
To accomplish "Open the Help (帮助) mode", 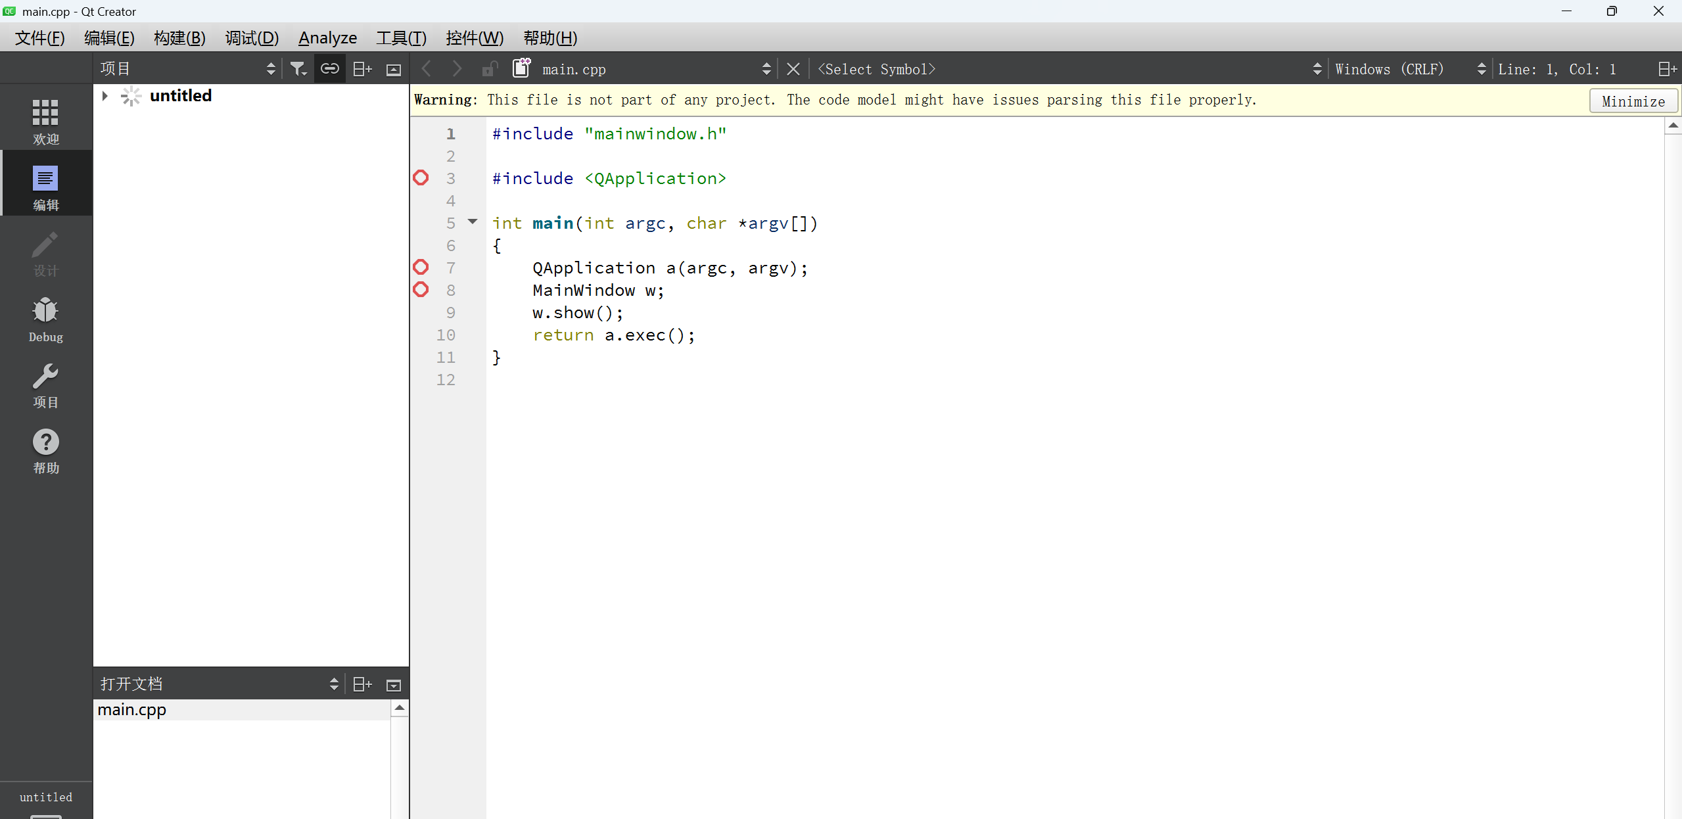I will [x=45, y=451].
